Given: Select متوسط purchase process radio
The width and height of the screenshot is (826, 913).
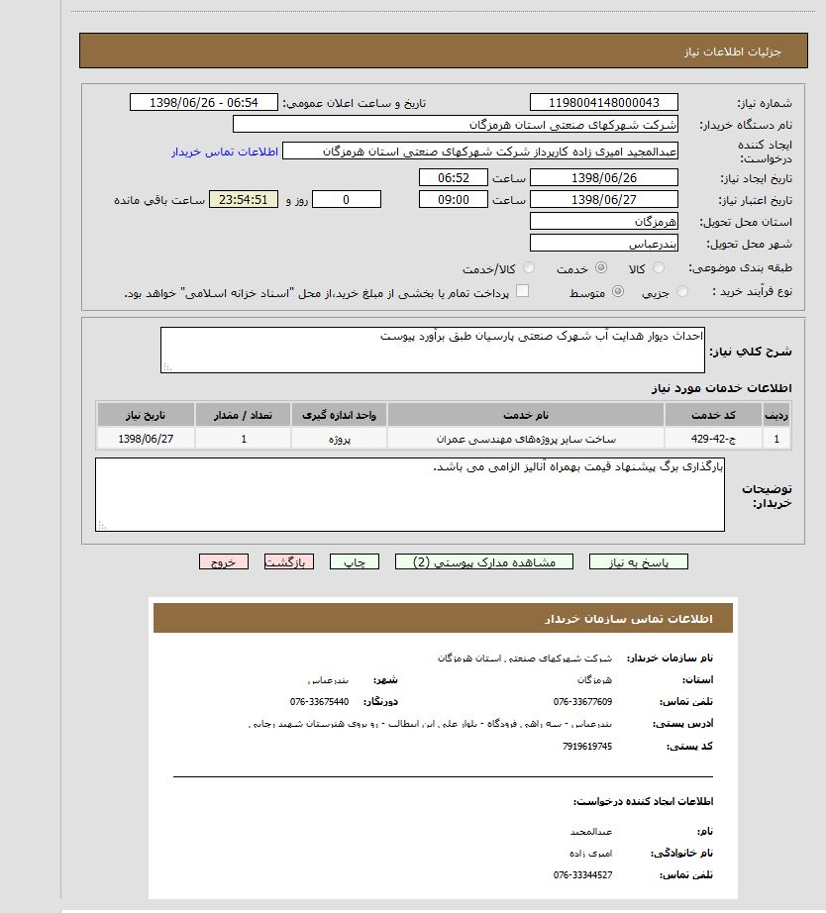Looking at the screenshot, I should (618, 292).
